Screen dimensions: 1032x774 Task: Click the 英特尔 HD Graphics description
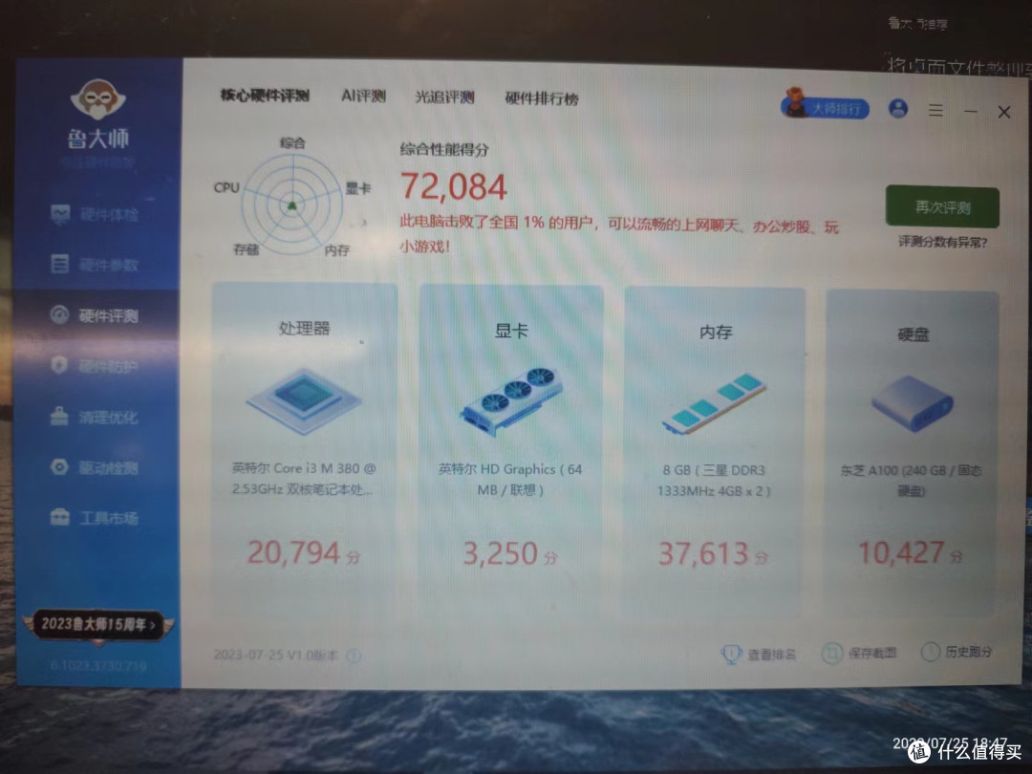click(x=510, y=479)
